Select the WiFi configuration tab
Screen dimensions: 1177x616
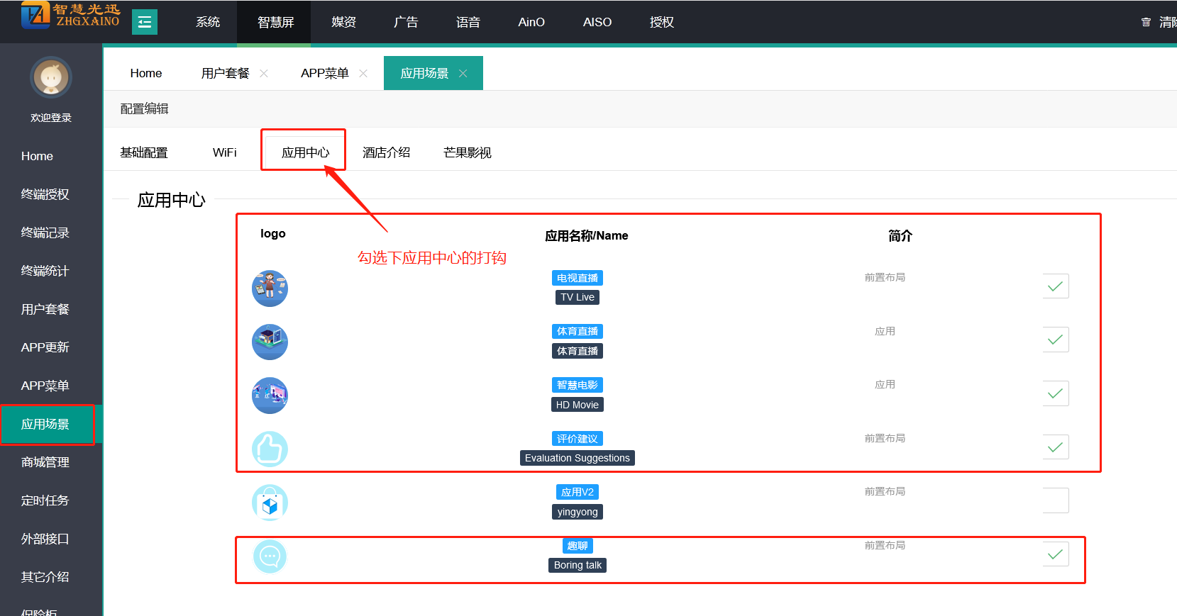[x=224, y=152]
